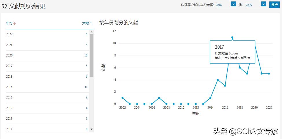This screenshot has width=282, height=139.
Task: Click the 2017 tooltip popup
Action: (233, 52)
